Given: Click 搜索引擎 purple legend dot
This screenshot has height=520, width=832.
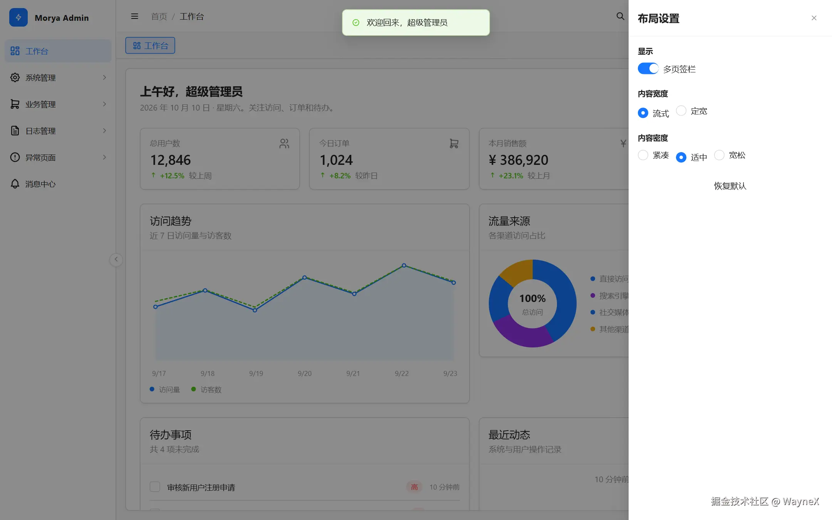Looking at the screenshot, I should pos(593,295).
